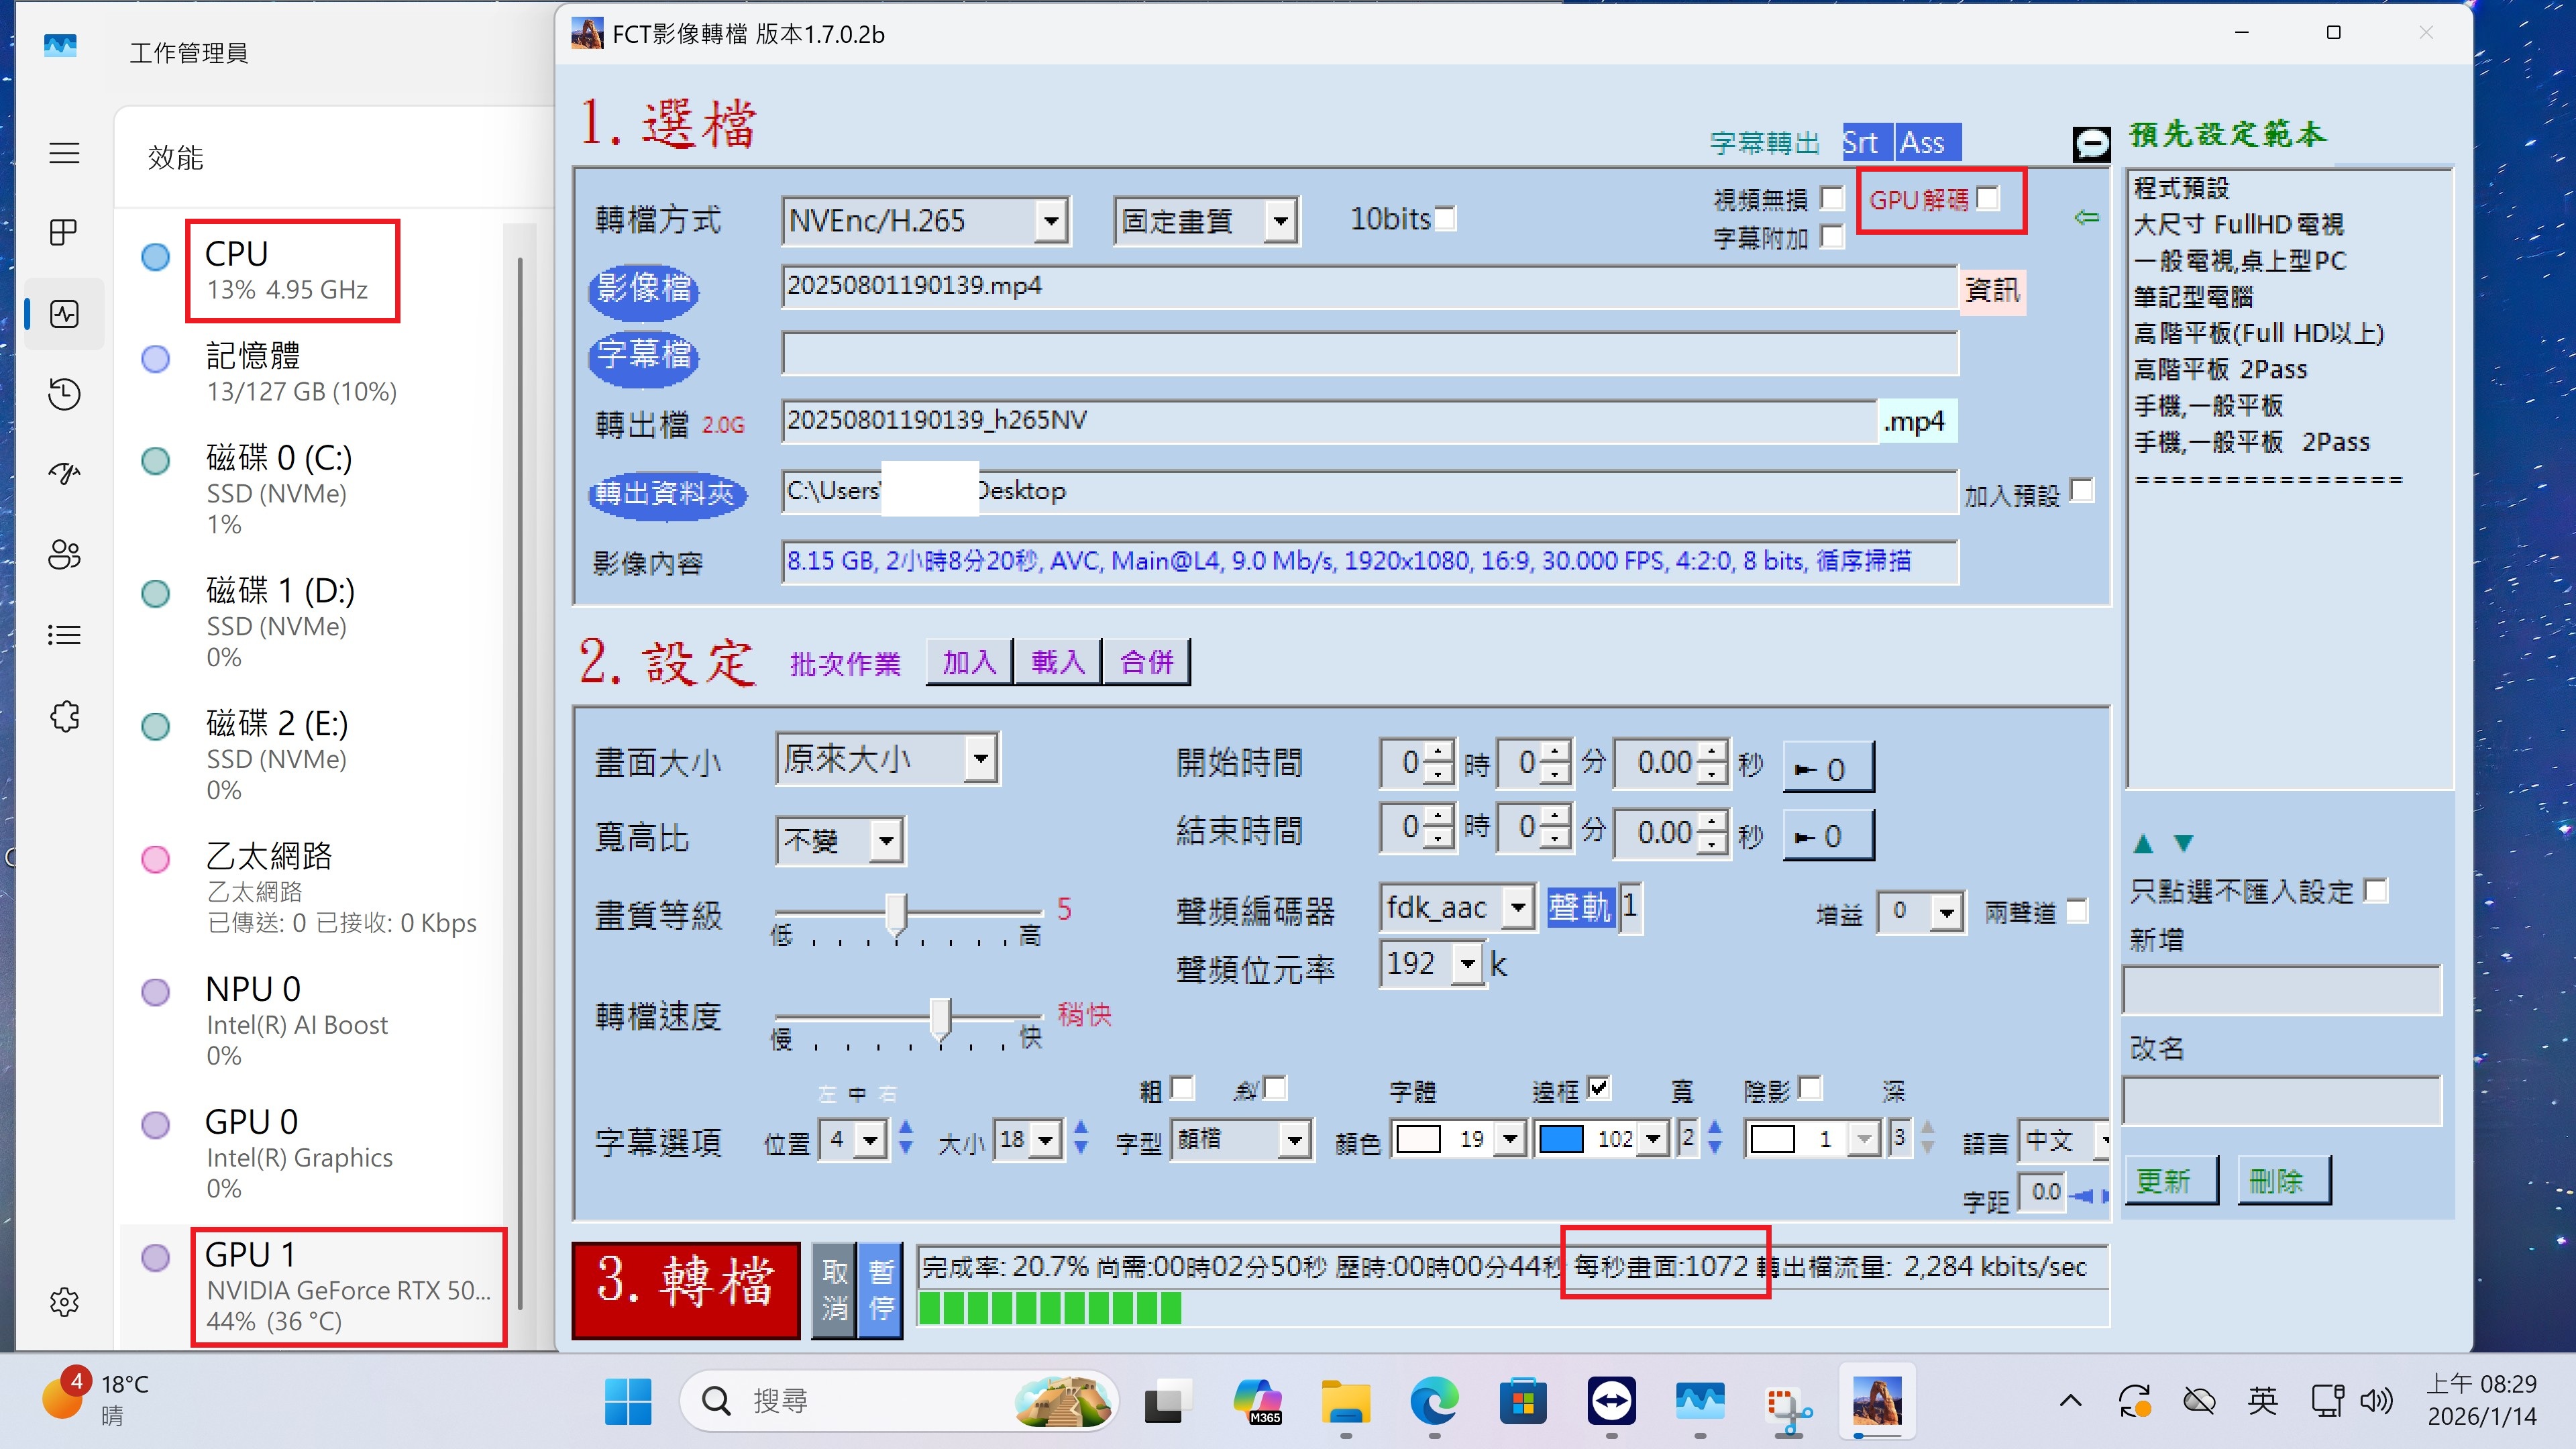Choose 筆記型電腦 preset in list
The height and width of the screenshot is (1449, 2576).
(2192, 297)
